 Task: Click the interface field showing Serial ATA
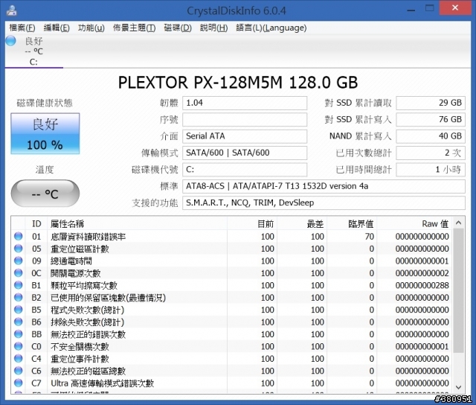click(x=245, y=136)
